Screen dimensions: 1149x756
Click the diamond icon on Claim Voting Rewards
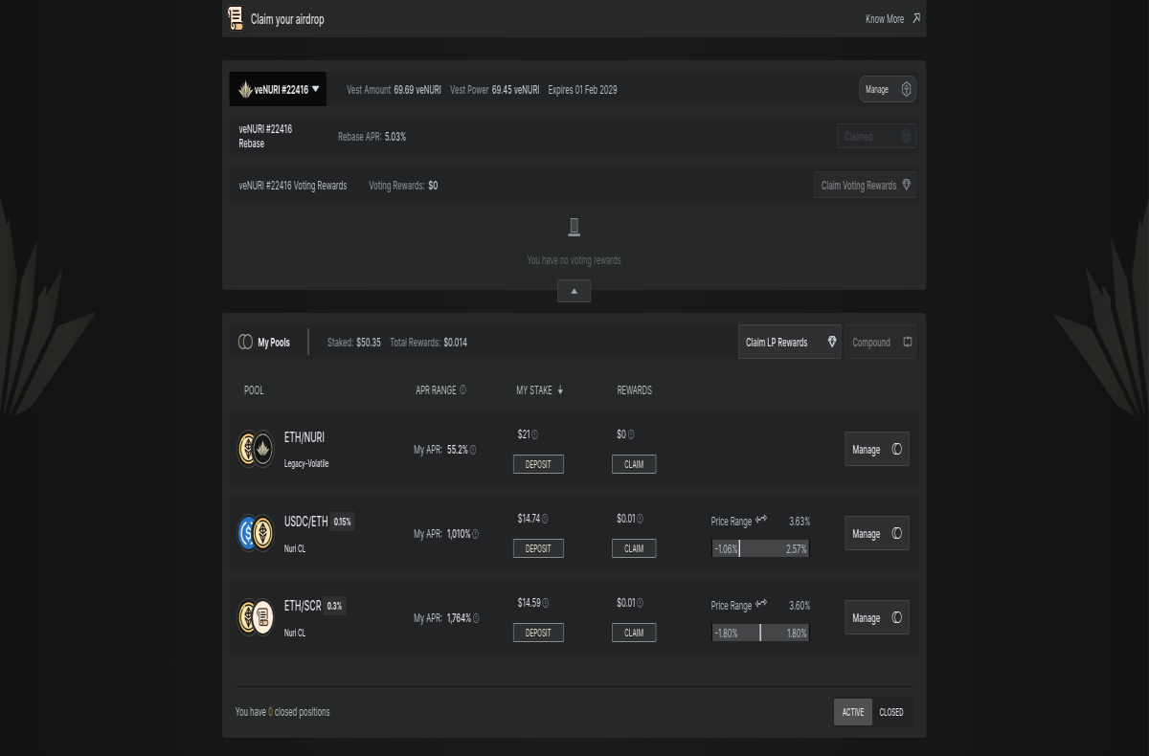pyautogui.click(x=906, y=186)
